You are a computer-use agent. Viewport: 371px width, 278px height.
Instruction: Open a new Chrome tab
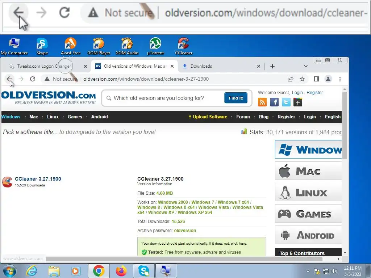(x=272, y=66)
